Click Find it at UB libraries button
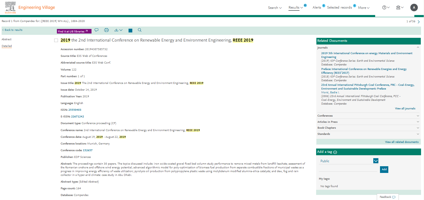 point(74,31)
